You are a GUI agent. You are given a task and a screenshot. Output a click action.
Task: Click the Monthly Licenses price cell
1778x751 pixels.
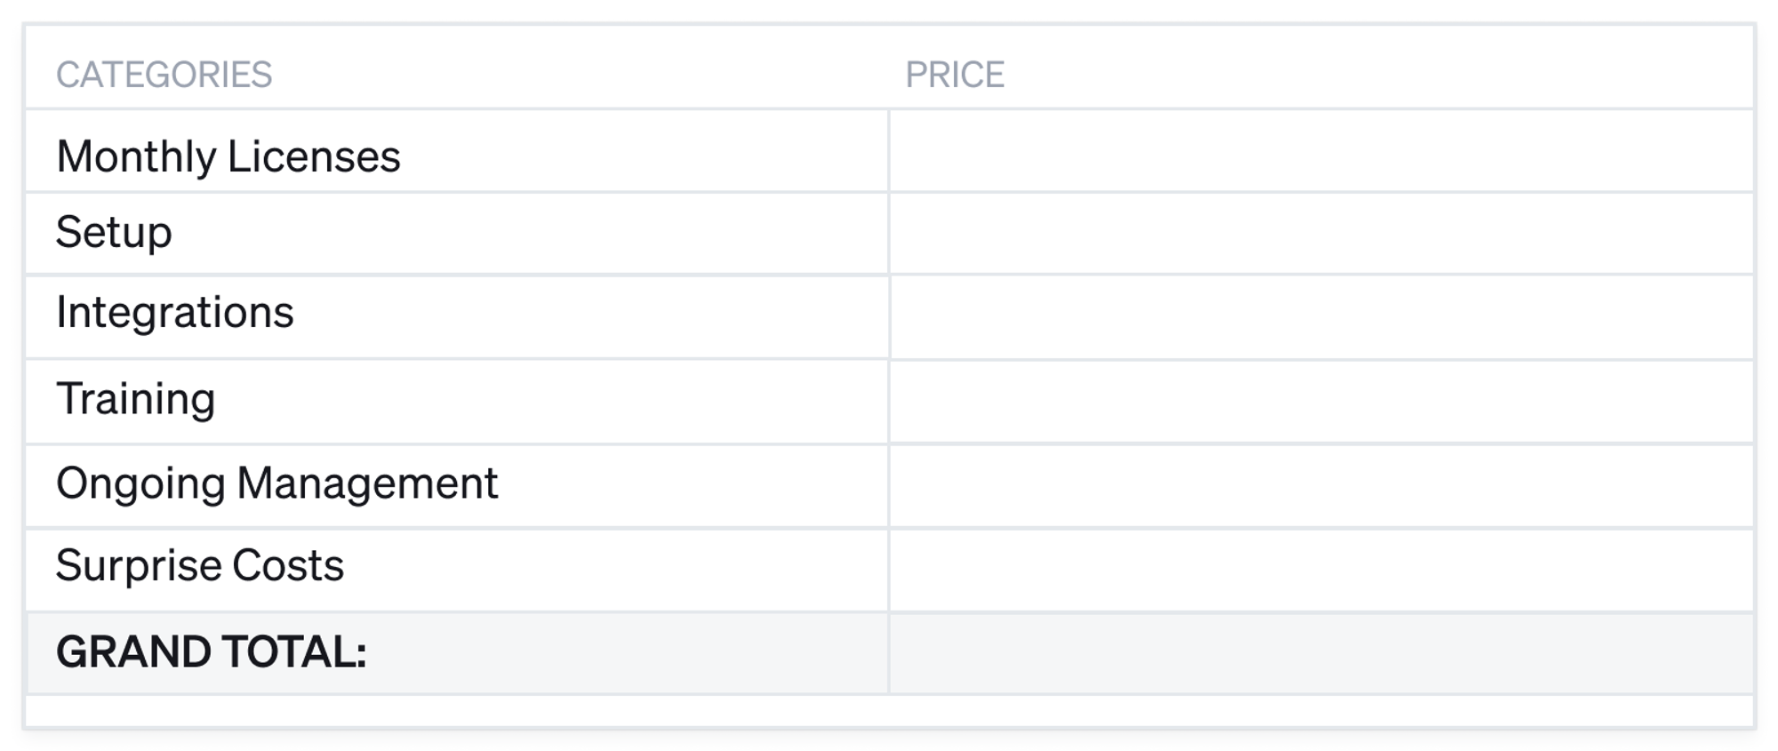(1321, 151)
